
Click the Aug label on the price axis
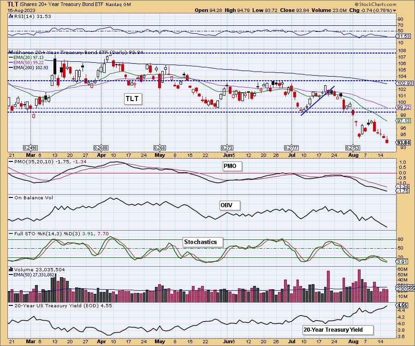click(353, 155)
